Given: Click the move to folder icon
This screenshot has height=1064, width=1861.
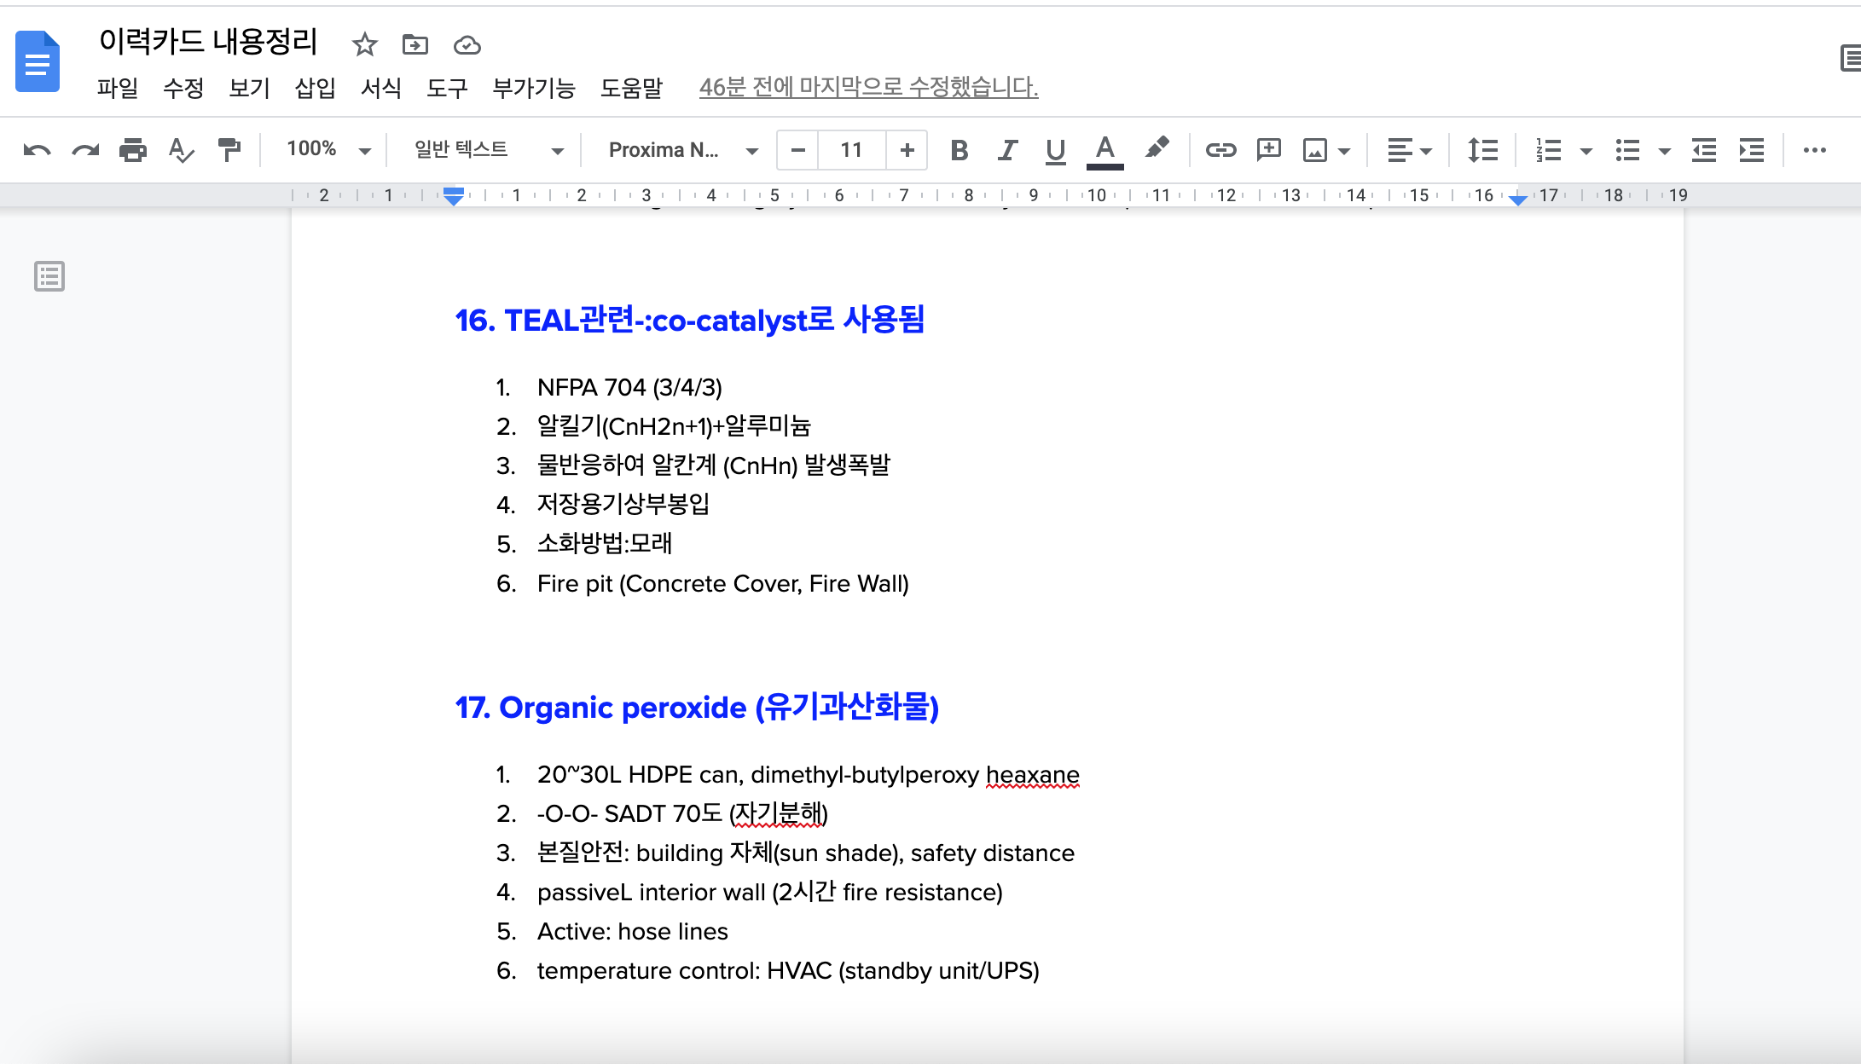Looking at the screenshot, I should [415, 44].
